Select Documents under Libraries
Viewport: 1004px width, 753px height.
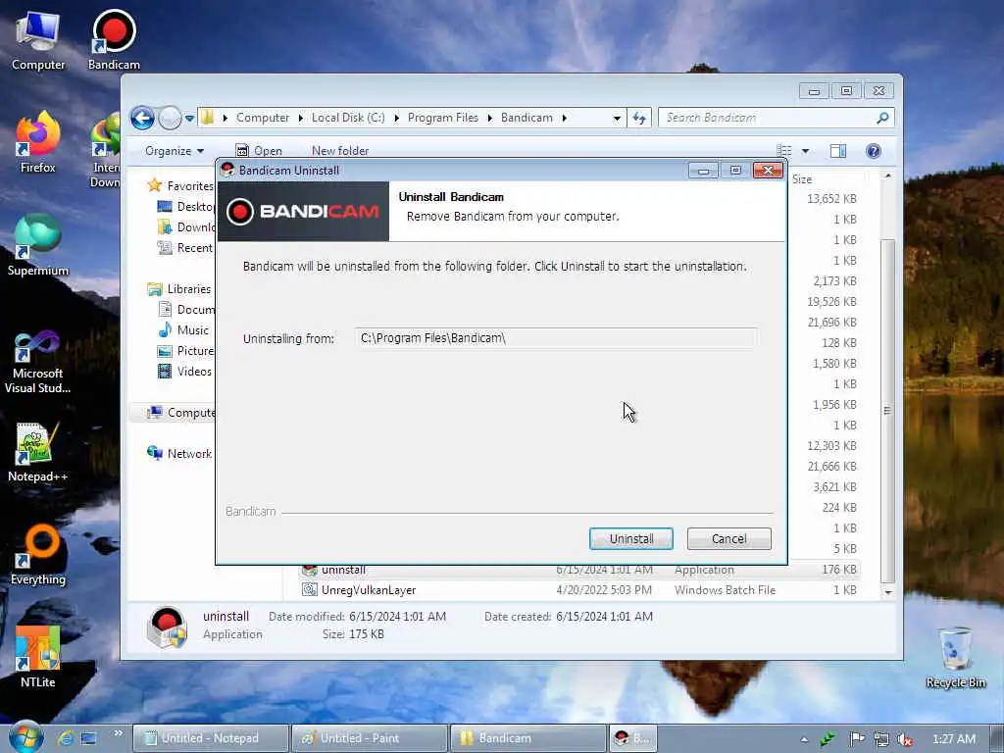[x=185, y=309]
